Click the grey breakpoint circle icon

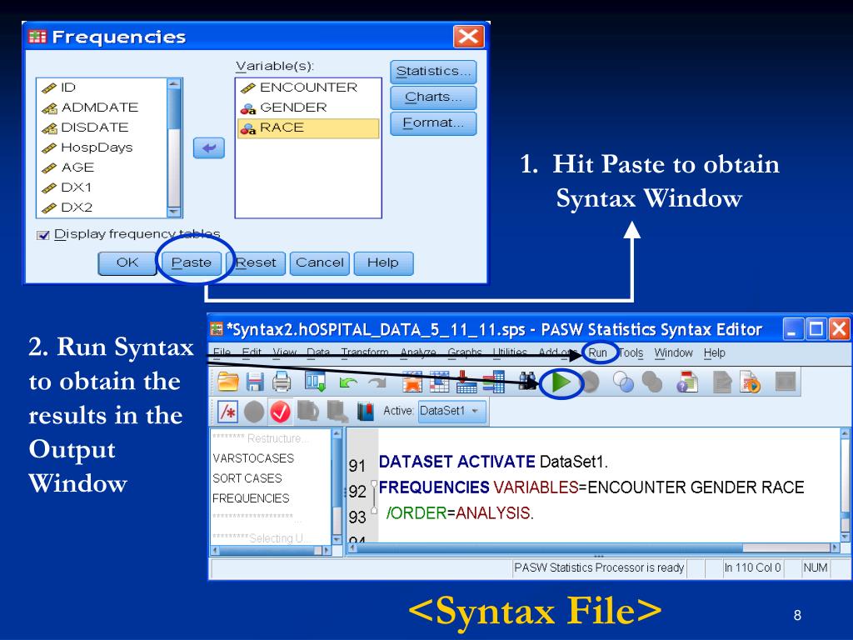coord(254,412)
